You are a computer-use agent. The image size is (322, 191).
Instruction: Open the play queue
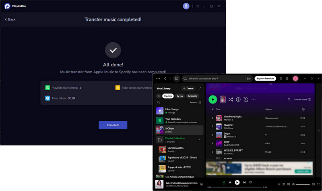(284, 184)
